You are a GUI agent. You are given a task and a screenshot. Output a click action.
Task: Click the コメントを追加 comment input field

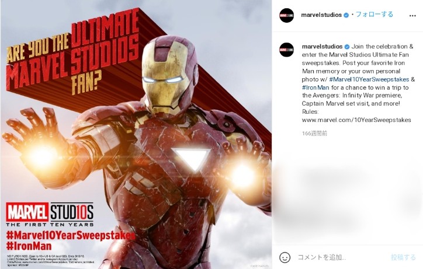(x=341, y=257)
